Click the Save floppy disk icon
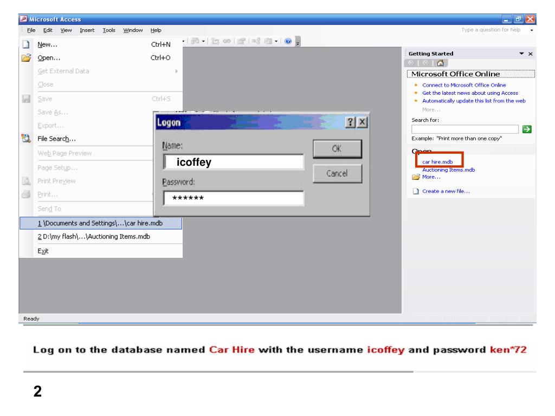The height and width of the screenshot is (416, 555). pos(26,99)
